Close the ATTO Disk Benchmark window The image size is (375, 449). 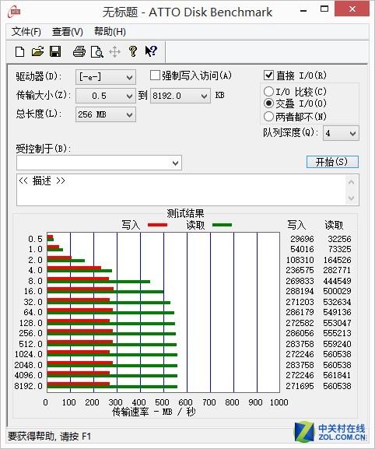point(352,9)
